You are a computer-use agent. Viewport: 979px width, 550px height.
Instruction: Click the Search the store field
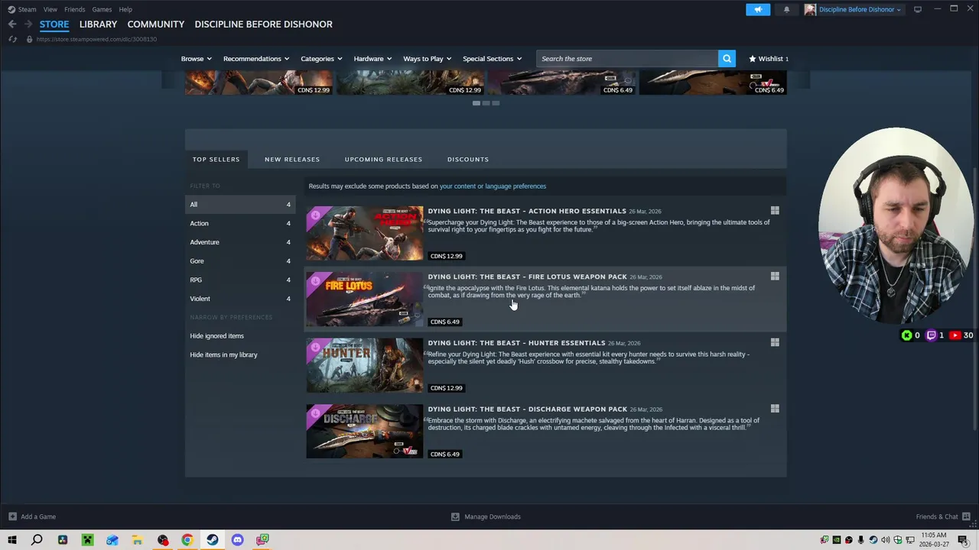627,59
